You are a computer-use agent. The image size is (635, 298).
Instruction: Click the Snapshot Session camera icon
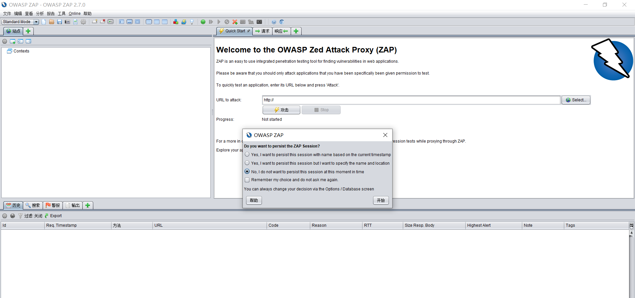pyautogui.click(x=67, y=22)
